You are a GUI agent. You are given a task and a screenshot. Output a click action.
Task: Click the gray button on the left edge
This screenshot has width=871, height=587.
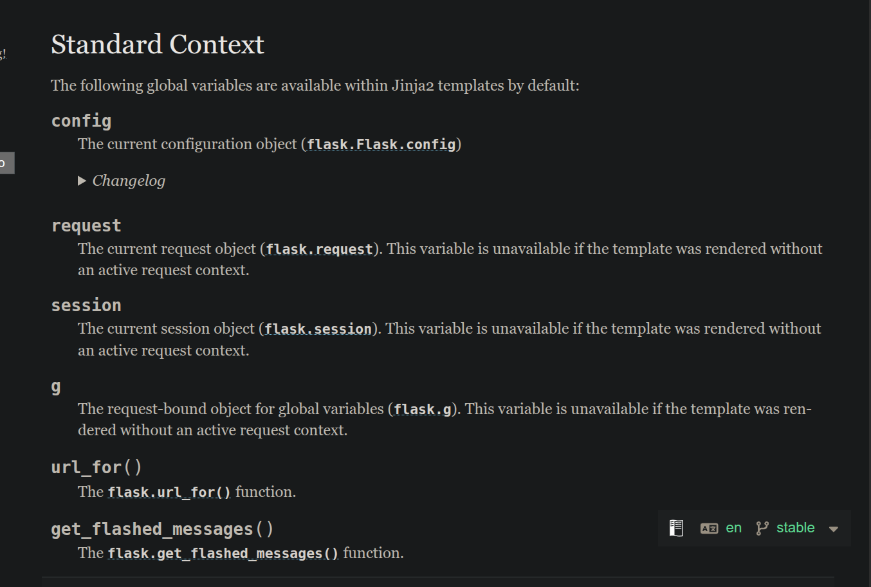coord(6,163)
